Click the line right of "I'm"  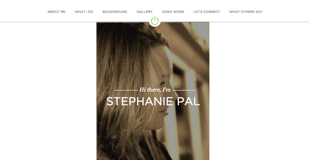click(183, 90)
